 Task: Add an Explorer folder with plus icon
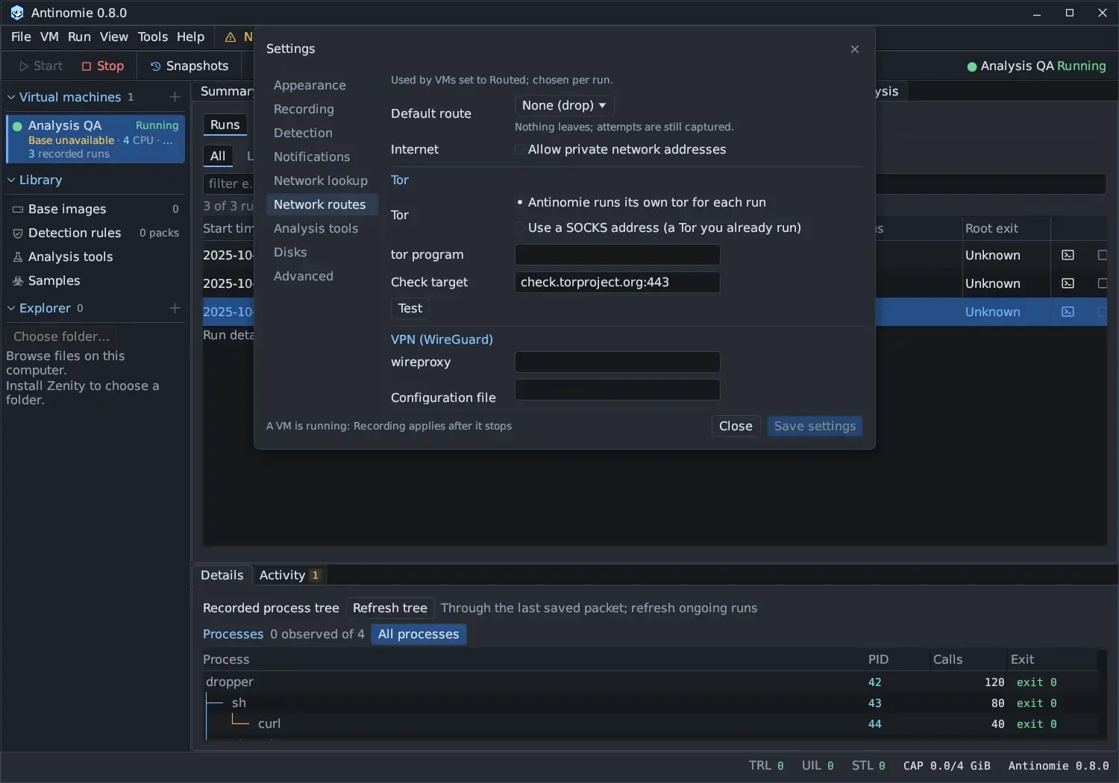pyautogui.click(x=175, y=308)
